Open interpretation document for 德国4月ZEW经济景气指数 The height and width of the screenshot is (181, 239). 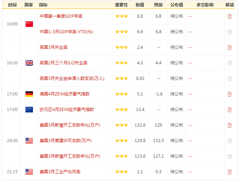coord(229,94)
